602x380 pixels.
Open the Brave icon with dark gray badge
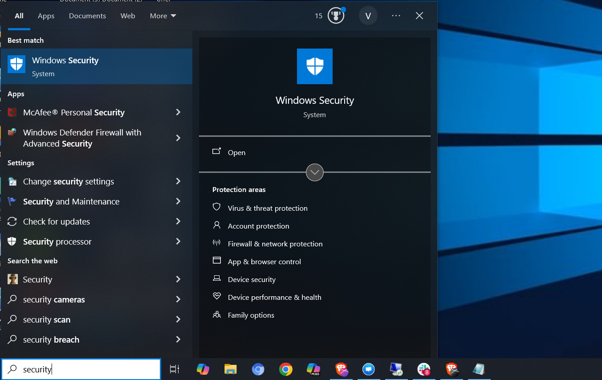[x=451, y=369]
